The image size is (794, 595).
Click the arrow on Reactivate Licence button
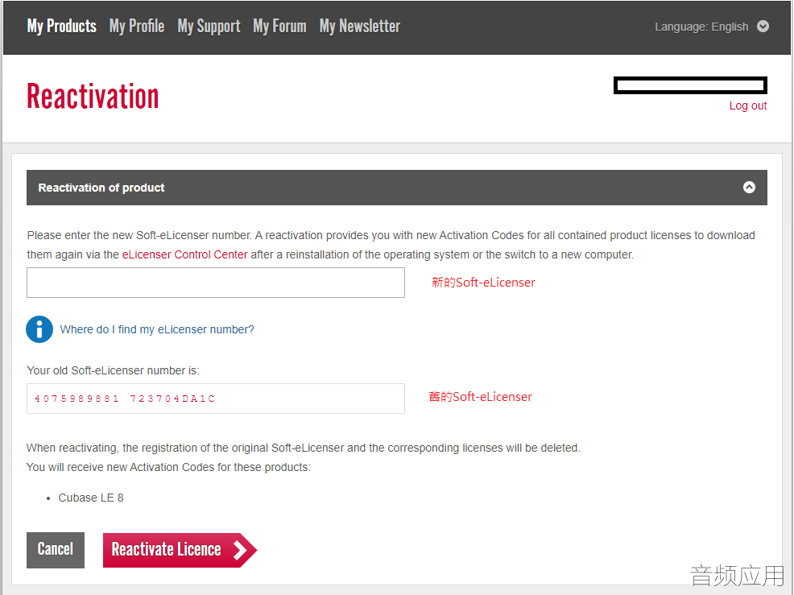241,550
